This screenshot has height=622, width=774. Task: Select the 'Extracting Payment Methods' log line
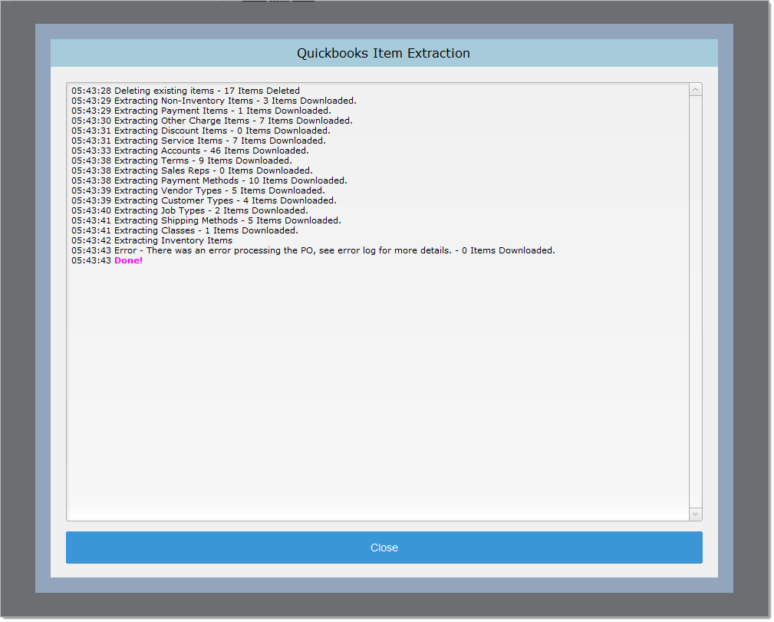coord(209,180)
